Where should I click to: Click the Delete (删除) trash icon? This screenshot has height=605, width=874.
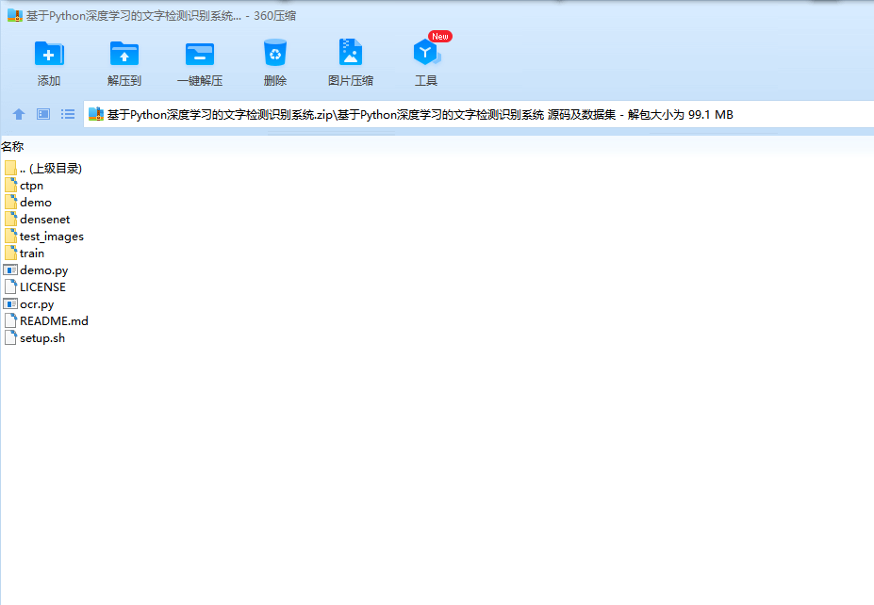tap(274, 53)
